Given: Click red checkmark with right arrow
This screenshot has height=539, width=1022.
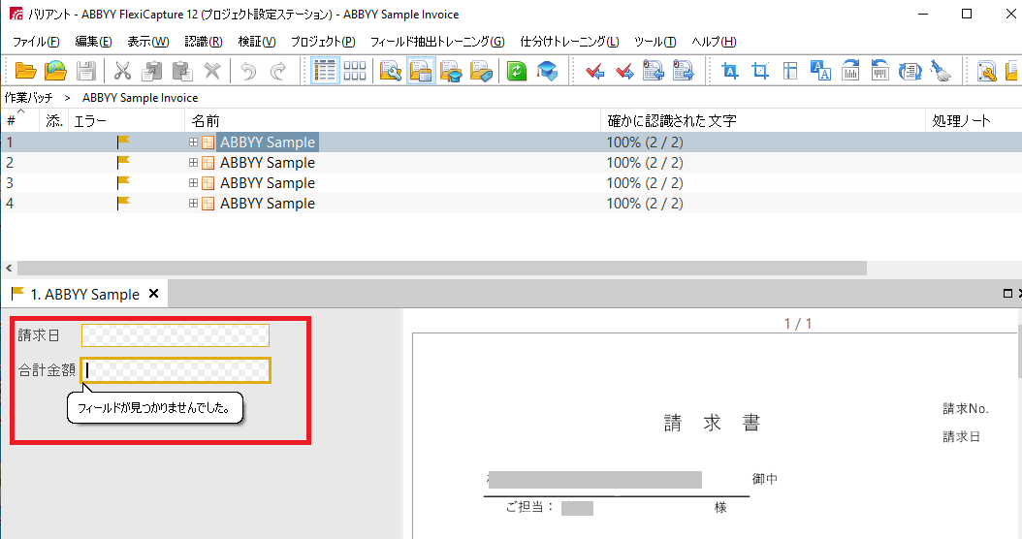Looking at the screenshot, I should coord(624,71).
